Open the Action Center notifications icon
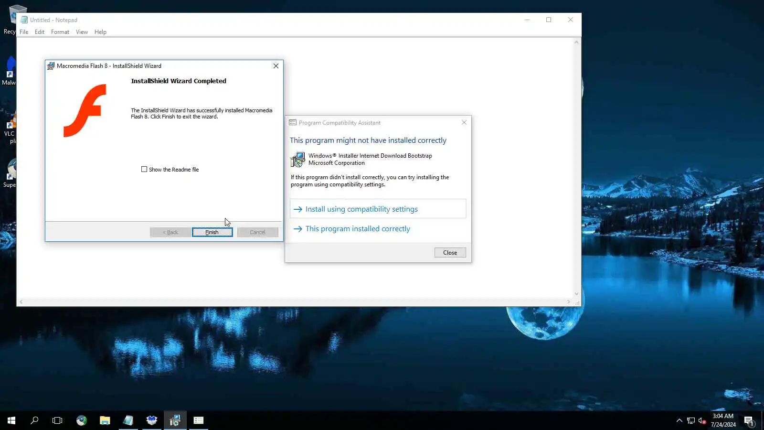Image resolution: width=764 pixels, height=430 pixels. pos(749,420)
